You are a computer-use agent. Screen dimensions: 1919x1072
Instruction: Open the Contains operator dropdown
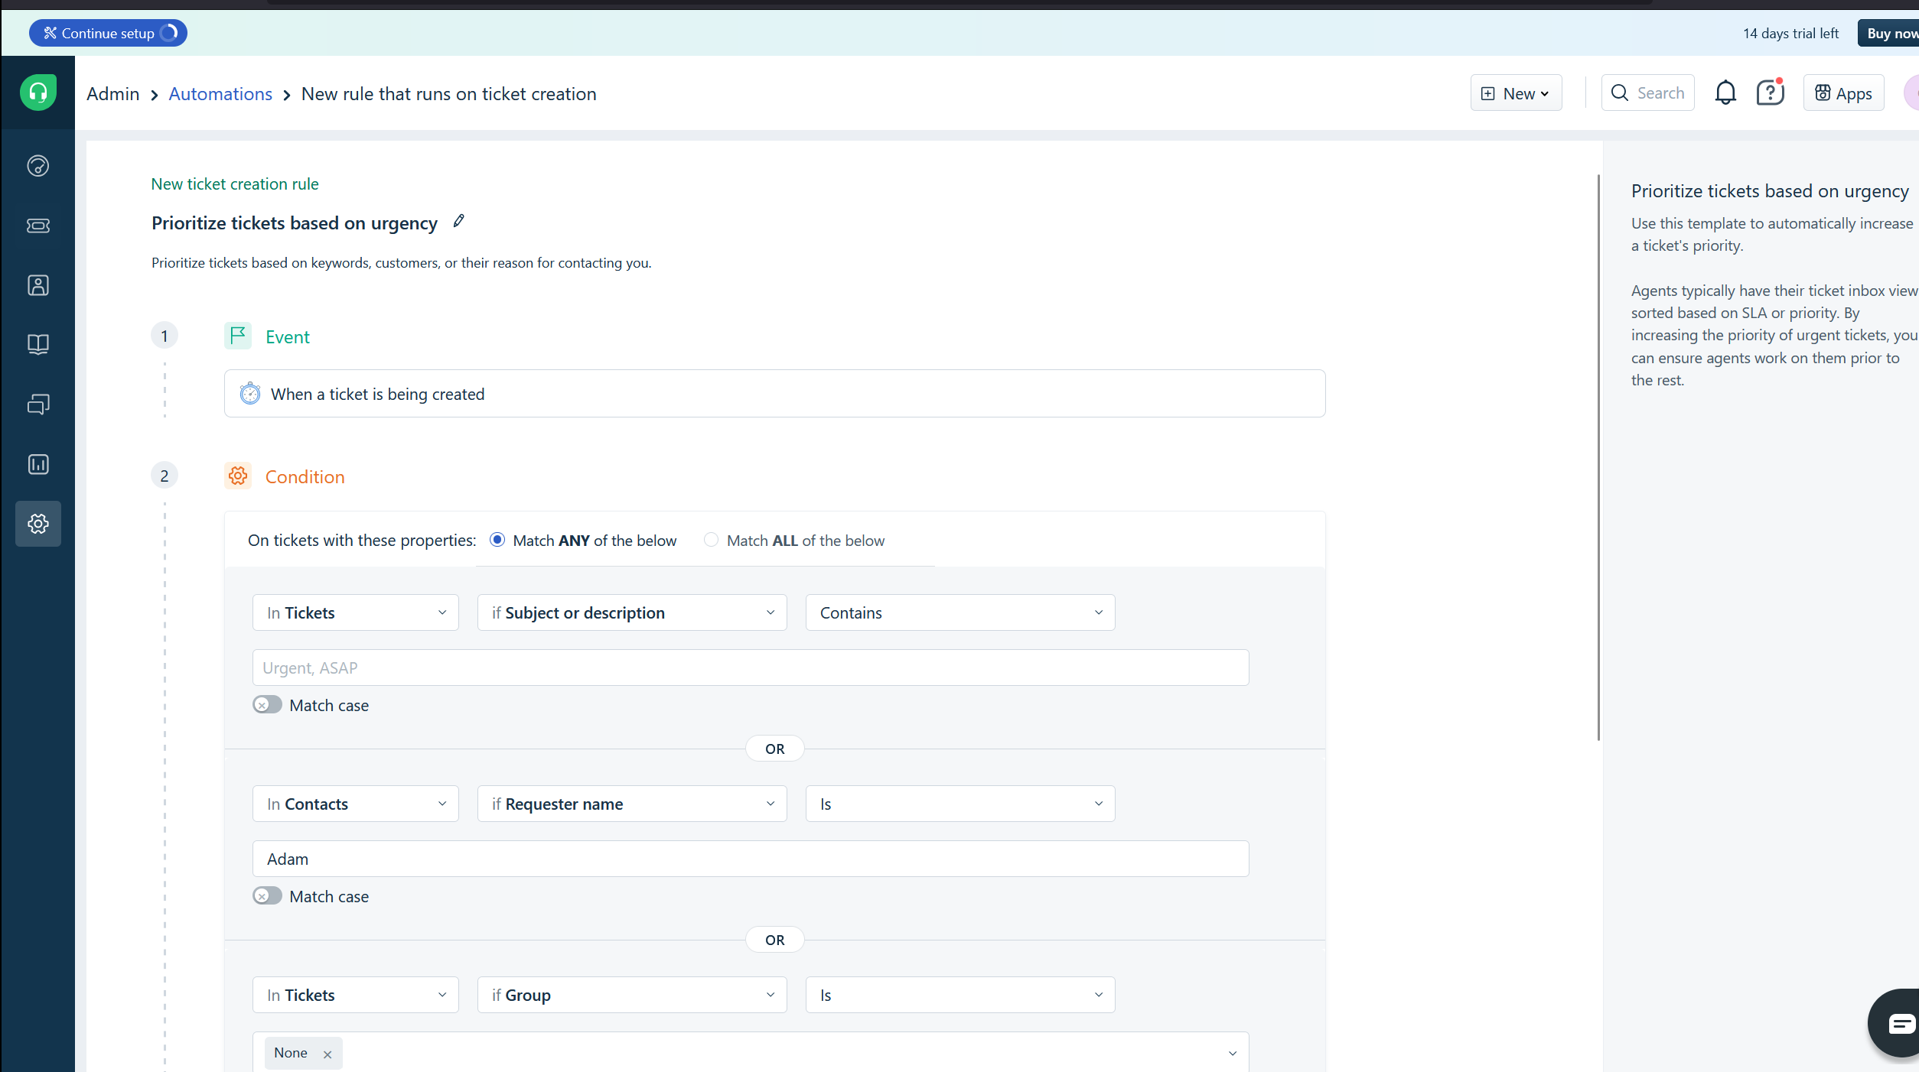point(960,612)
